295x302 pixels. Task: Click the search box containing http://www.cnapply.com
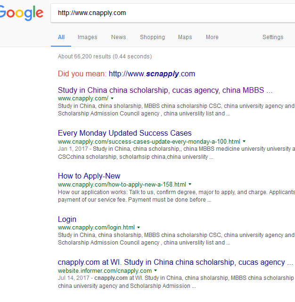173,13
